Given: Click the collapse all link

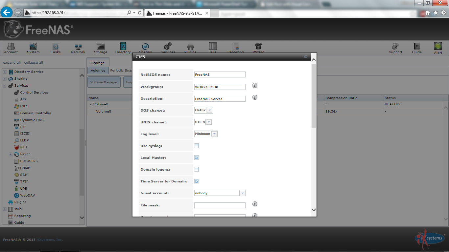Looking at the screenshot, I should (x=34, y=63).
